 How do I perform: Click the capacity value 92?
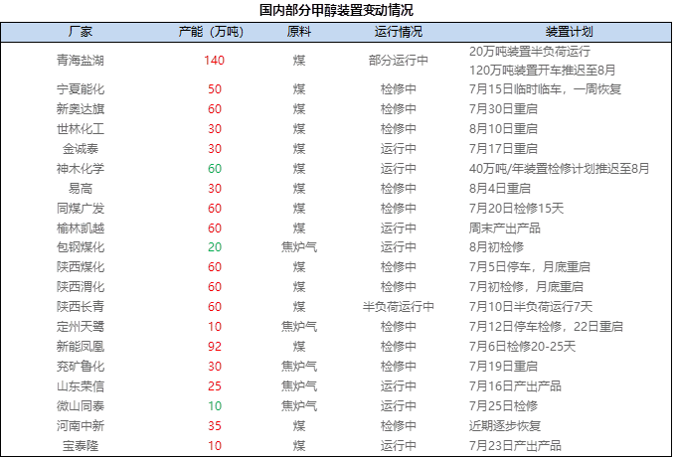coord(215,346)
